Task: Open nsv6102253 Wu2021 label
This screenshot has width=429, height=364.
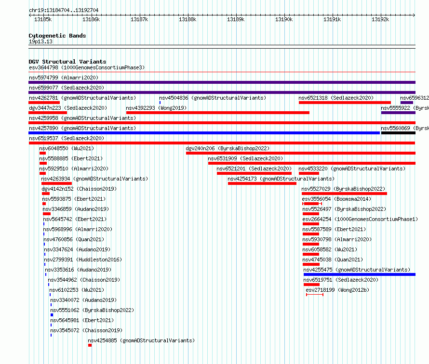Action: coord(77,290)
